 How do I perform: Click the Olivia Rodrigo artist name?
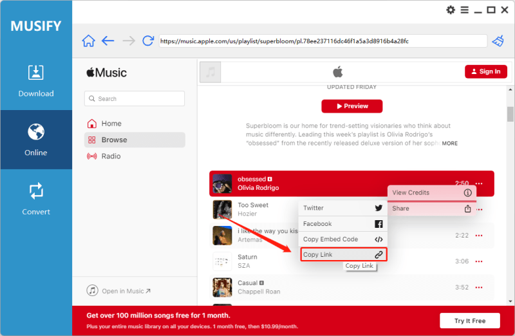[258, 188]
